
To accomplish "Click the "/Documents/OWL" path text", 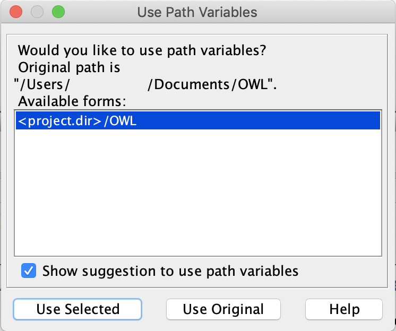I will point(211,84).
